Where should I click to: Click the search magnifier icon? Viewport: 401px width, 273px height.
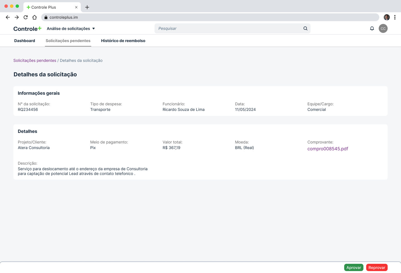pos(305,28)
